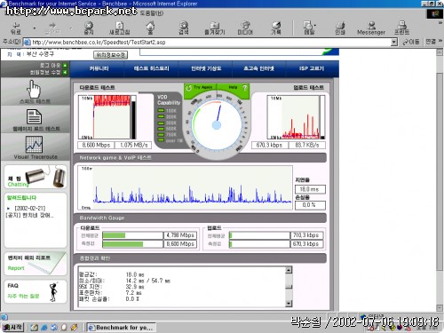Open the [2002-02-21] notice link
The image size is (444, 333).
tap(30, 208)
